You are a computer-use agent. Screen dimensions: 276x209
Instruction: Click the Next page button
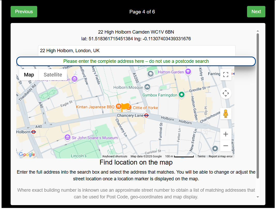pyautogui.click(x=256, y=11)
